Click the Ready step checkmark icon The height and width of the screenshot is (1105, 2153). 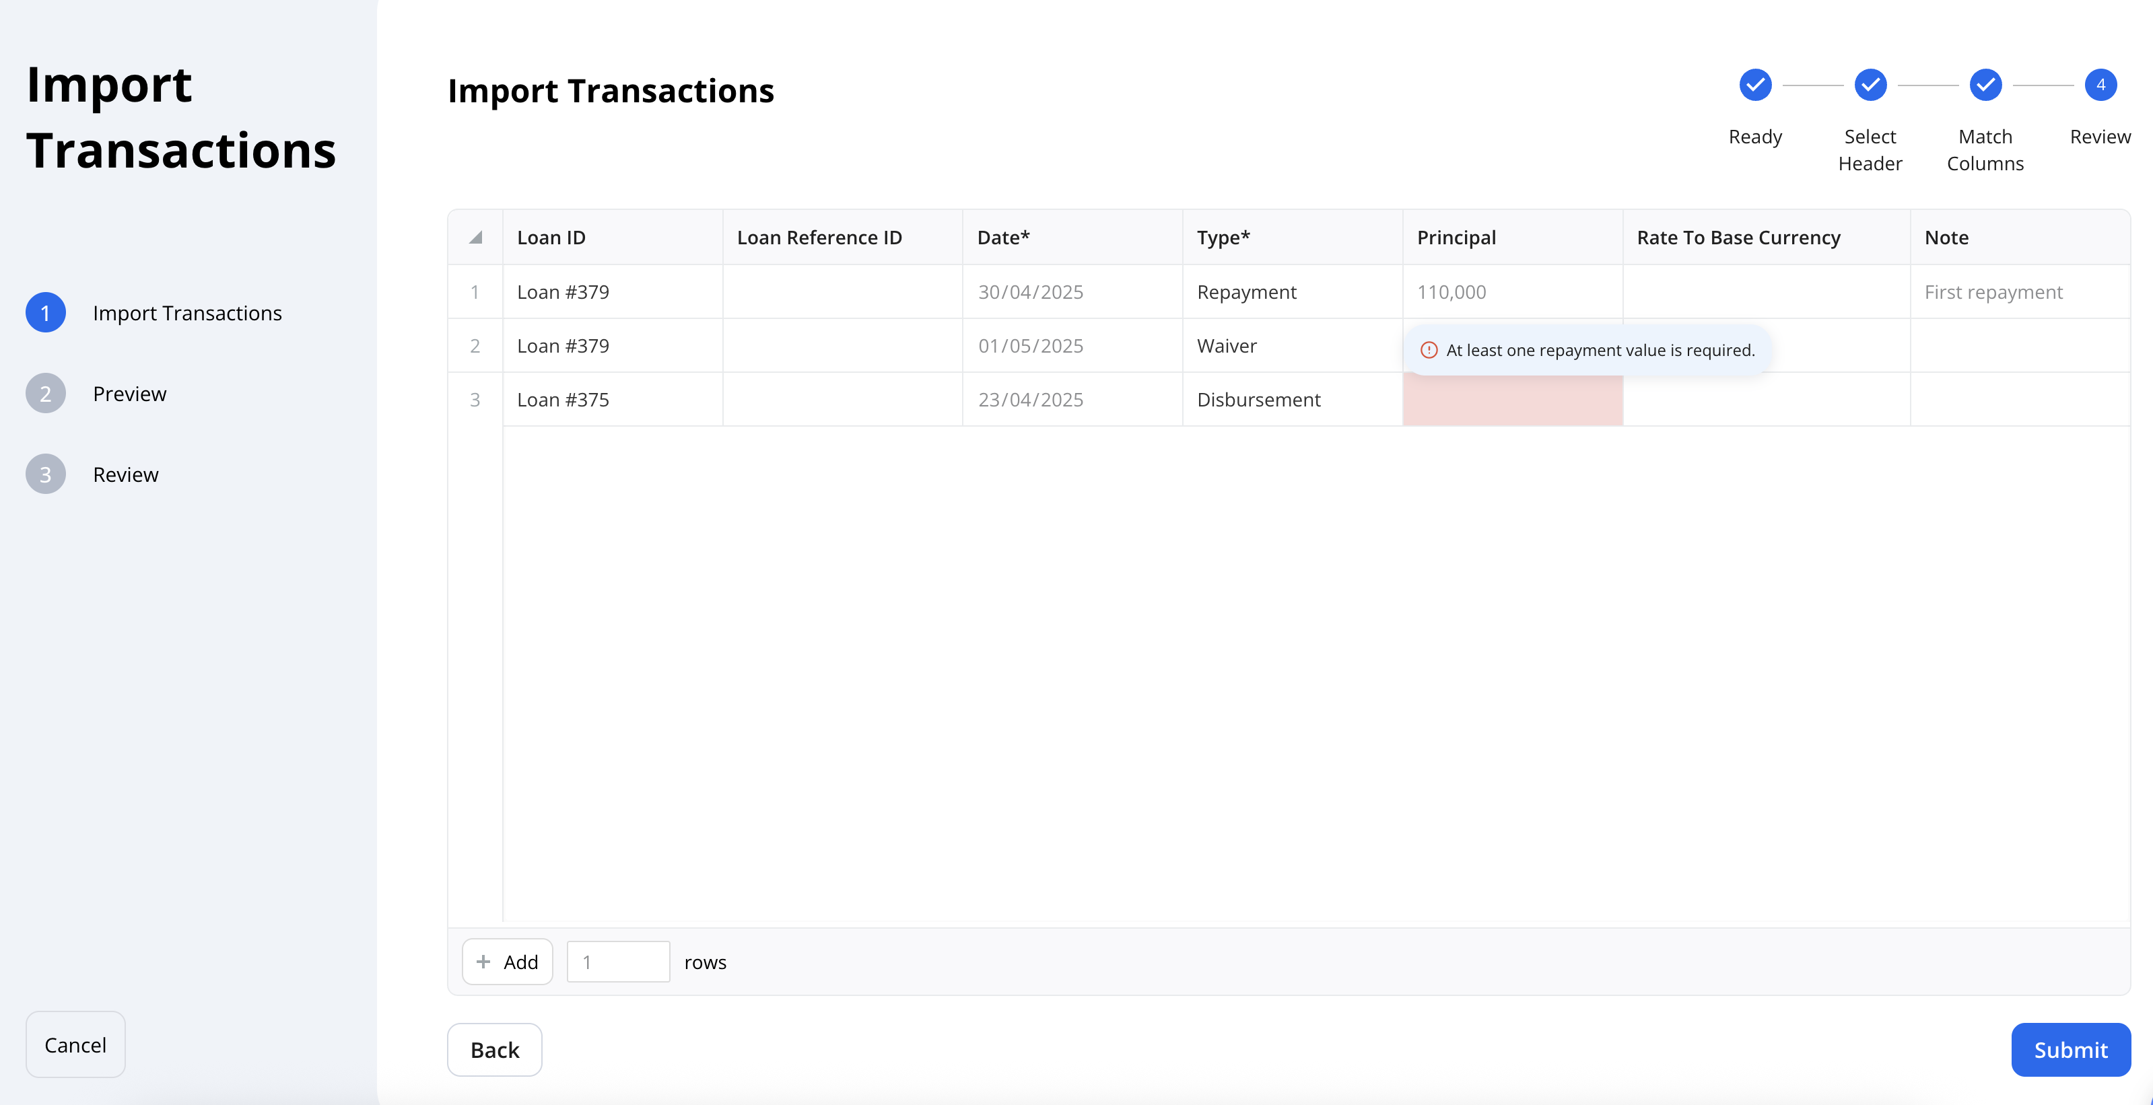coord(1755,84)
